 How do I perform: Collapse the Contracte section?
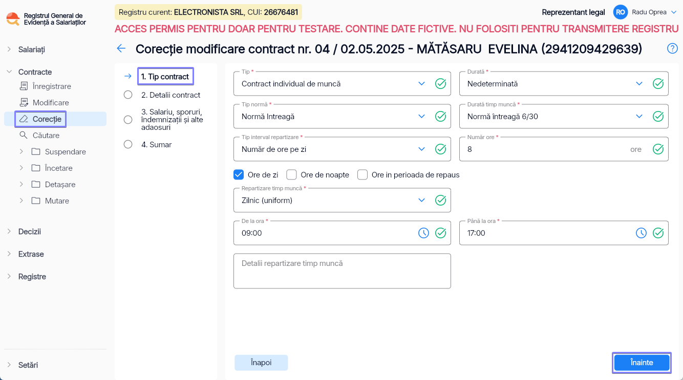9,72
